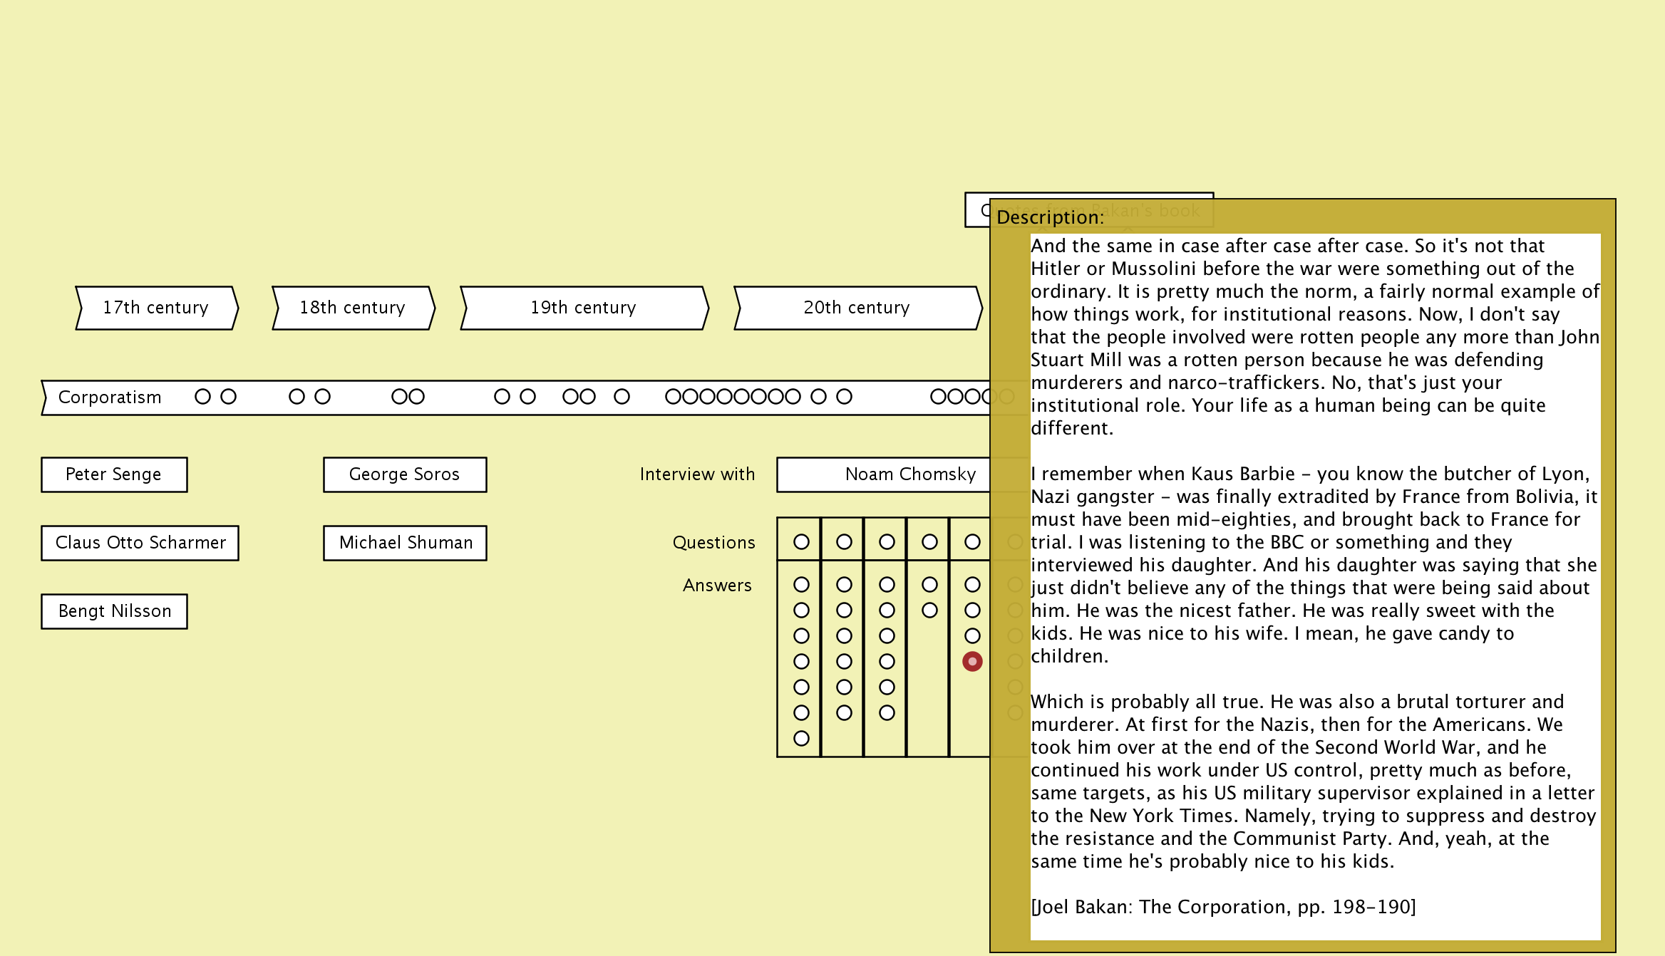This screenshot has height=956, width=1665.
Task: Open Bengt Nilsson interview
Action: pos(114,611)
